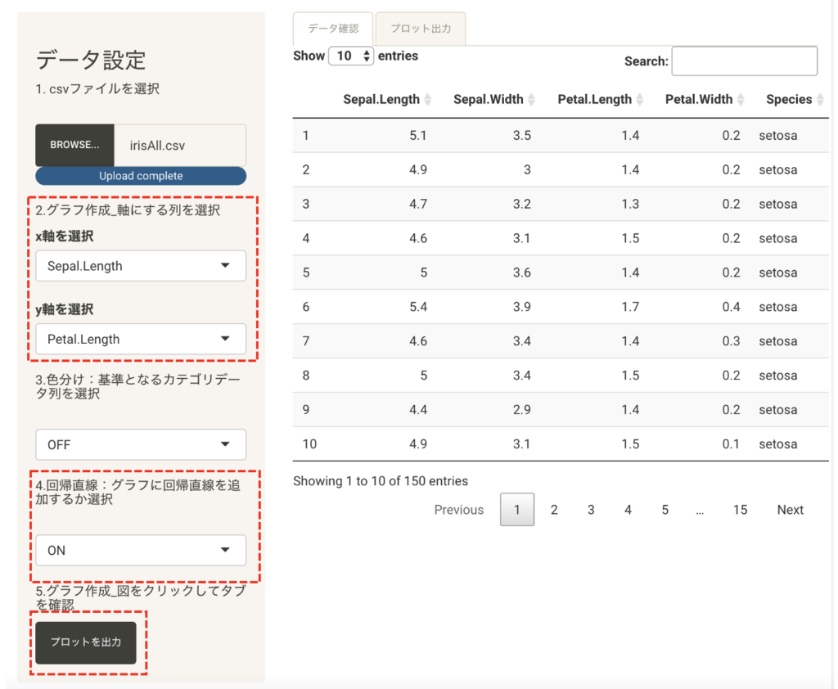Open the x軸 Sepal.Length dropdown
This screenshot has height=689, width=838.
click(141, 266)
